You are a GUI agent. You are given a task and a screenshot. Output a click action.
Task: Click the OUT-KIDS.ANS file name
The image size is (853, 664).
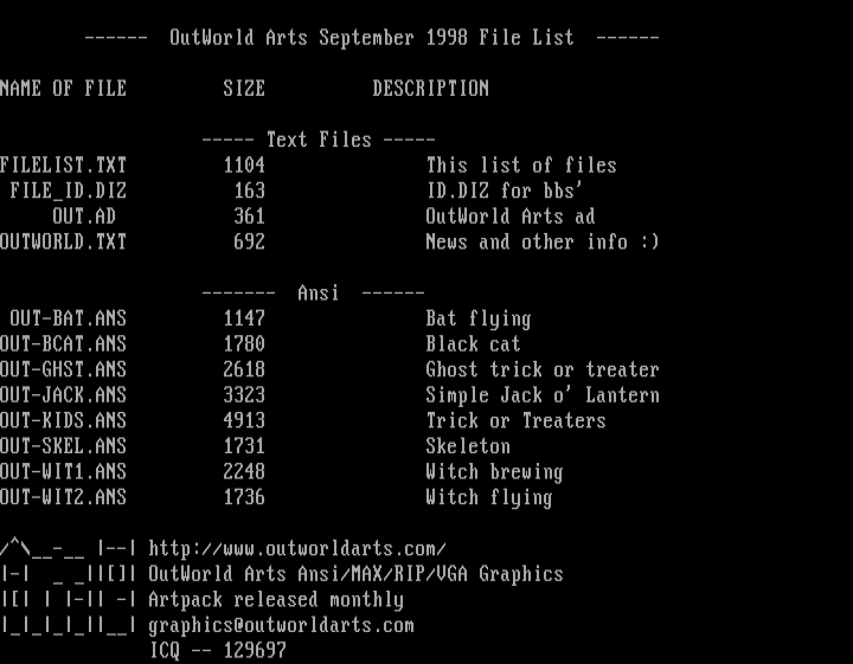tap(63, 420)
